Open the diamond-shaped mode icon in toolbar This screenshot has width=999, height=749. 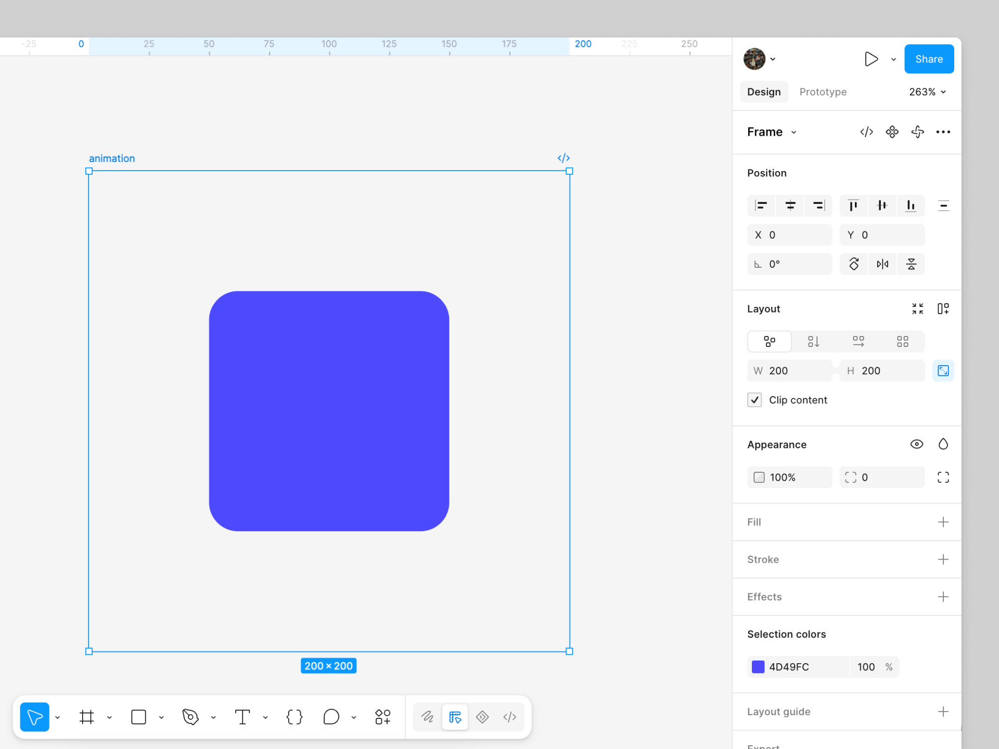tap(482, 717)
